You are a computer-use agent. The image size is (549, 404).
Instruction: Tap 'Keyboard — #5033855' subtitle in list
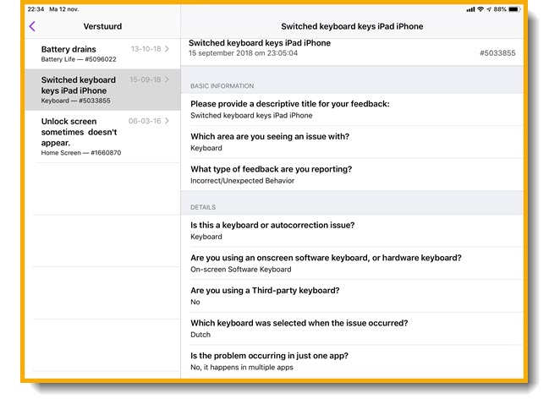click(x=75, y=101)
